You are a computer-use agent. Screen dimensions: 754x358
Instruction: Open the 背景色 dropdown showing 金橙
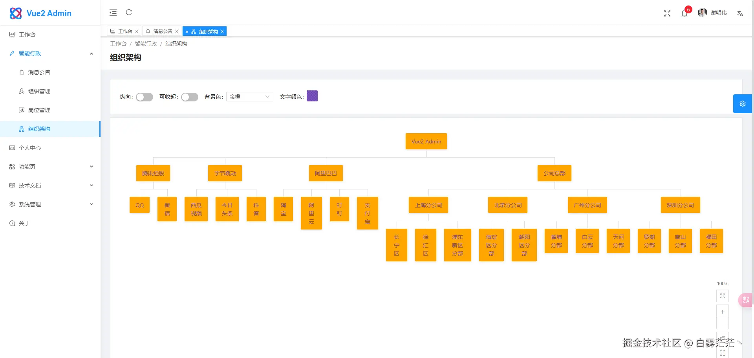coord(250,97)
